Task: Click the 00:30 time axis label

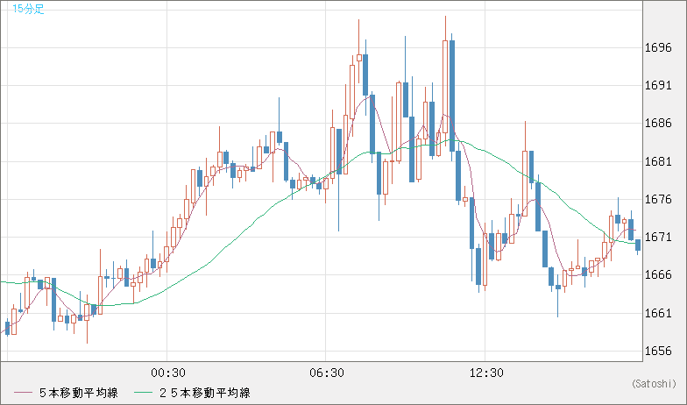Action: 168,373
